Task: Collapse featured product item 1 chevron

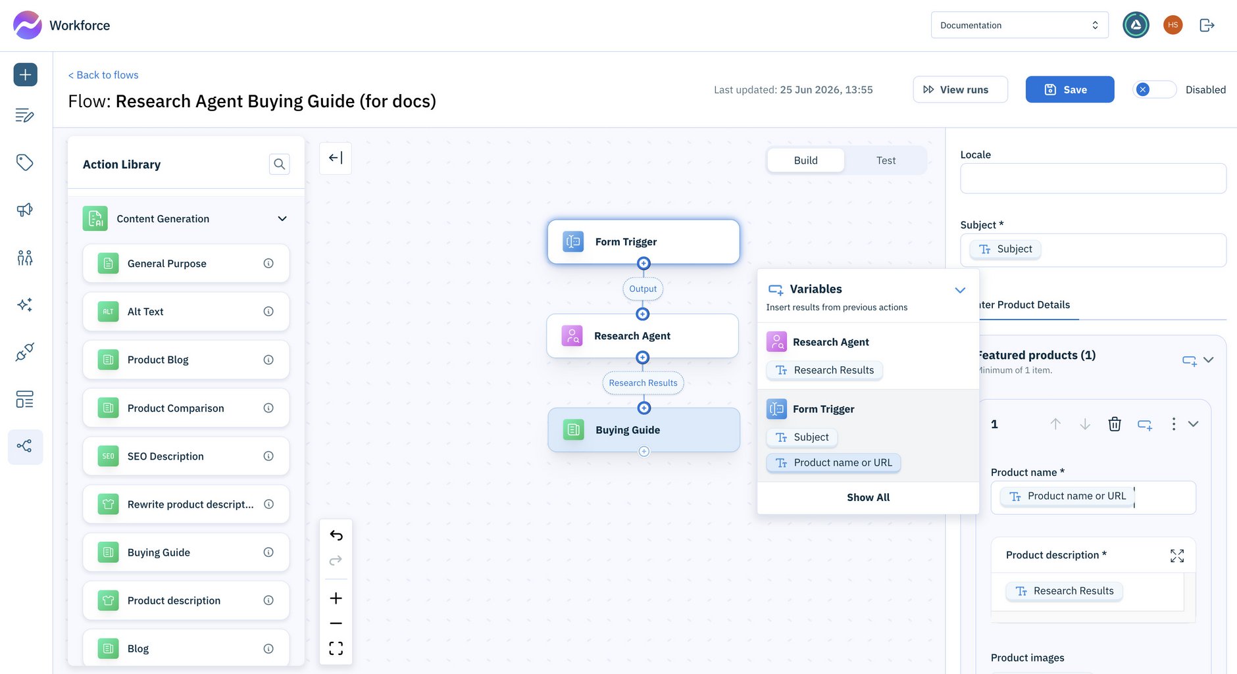Action: point(1193,424)
